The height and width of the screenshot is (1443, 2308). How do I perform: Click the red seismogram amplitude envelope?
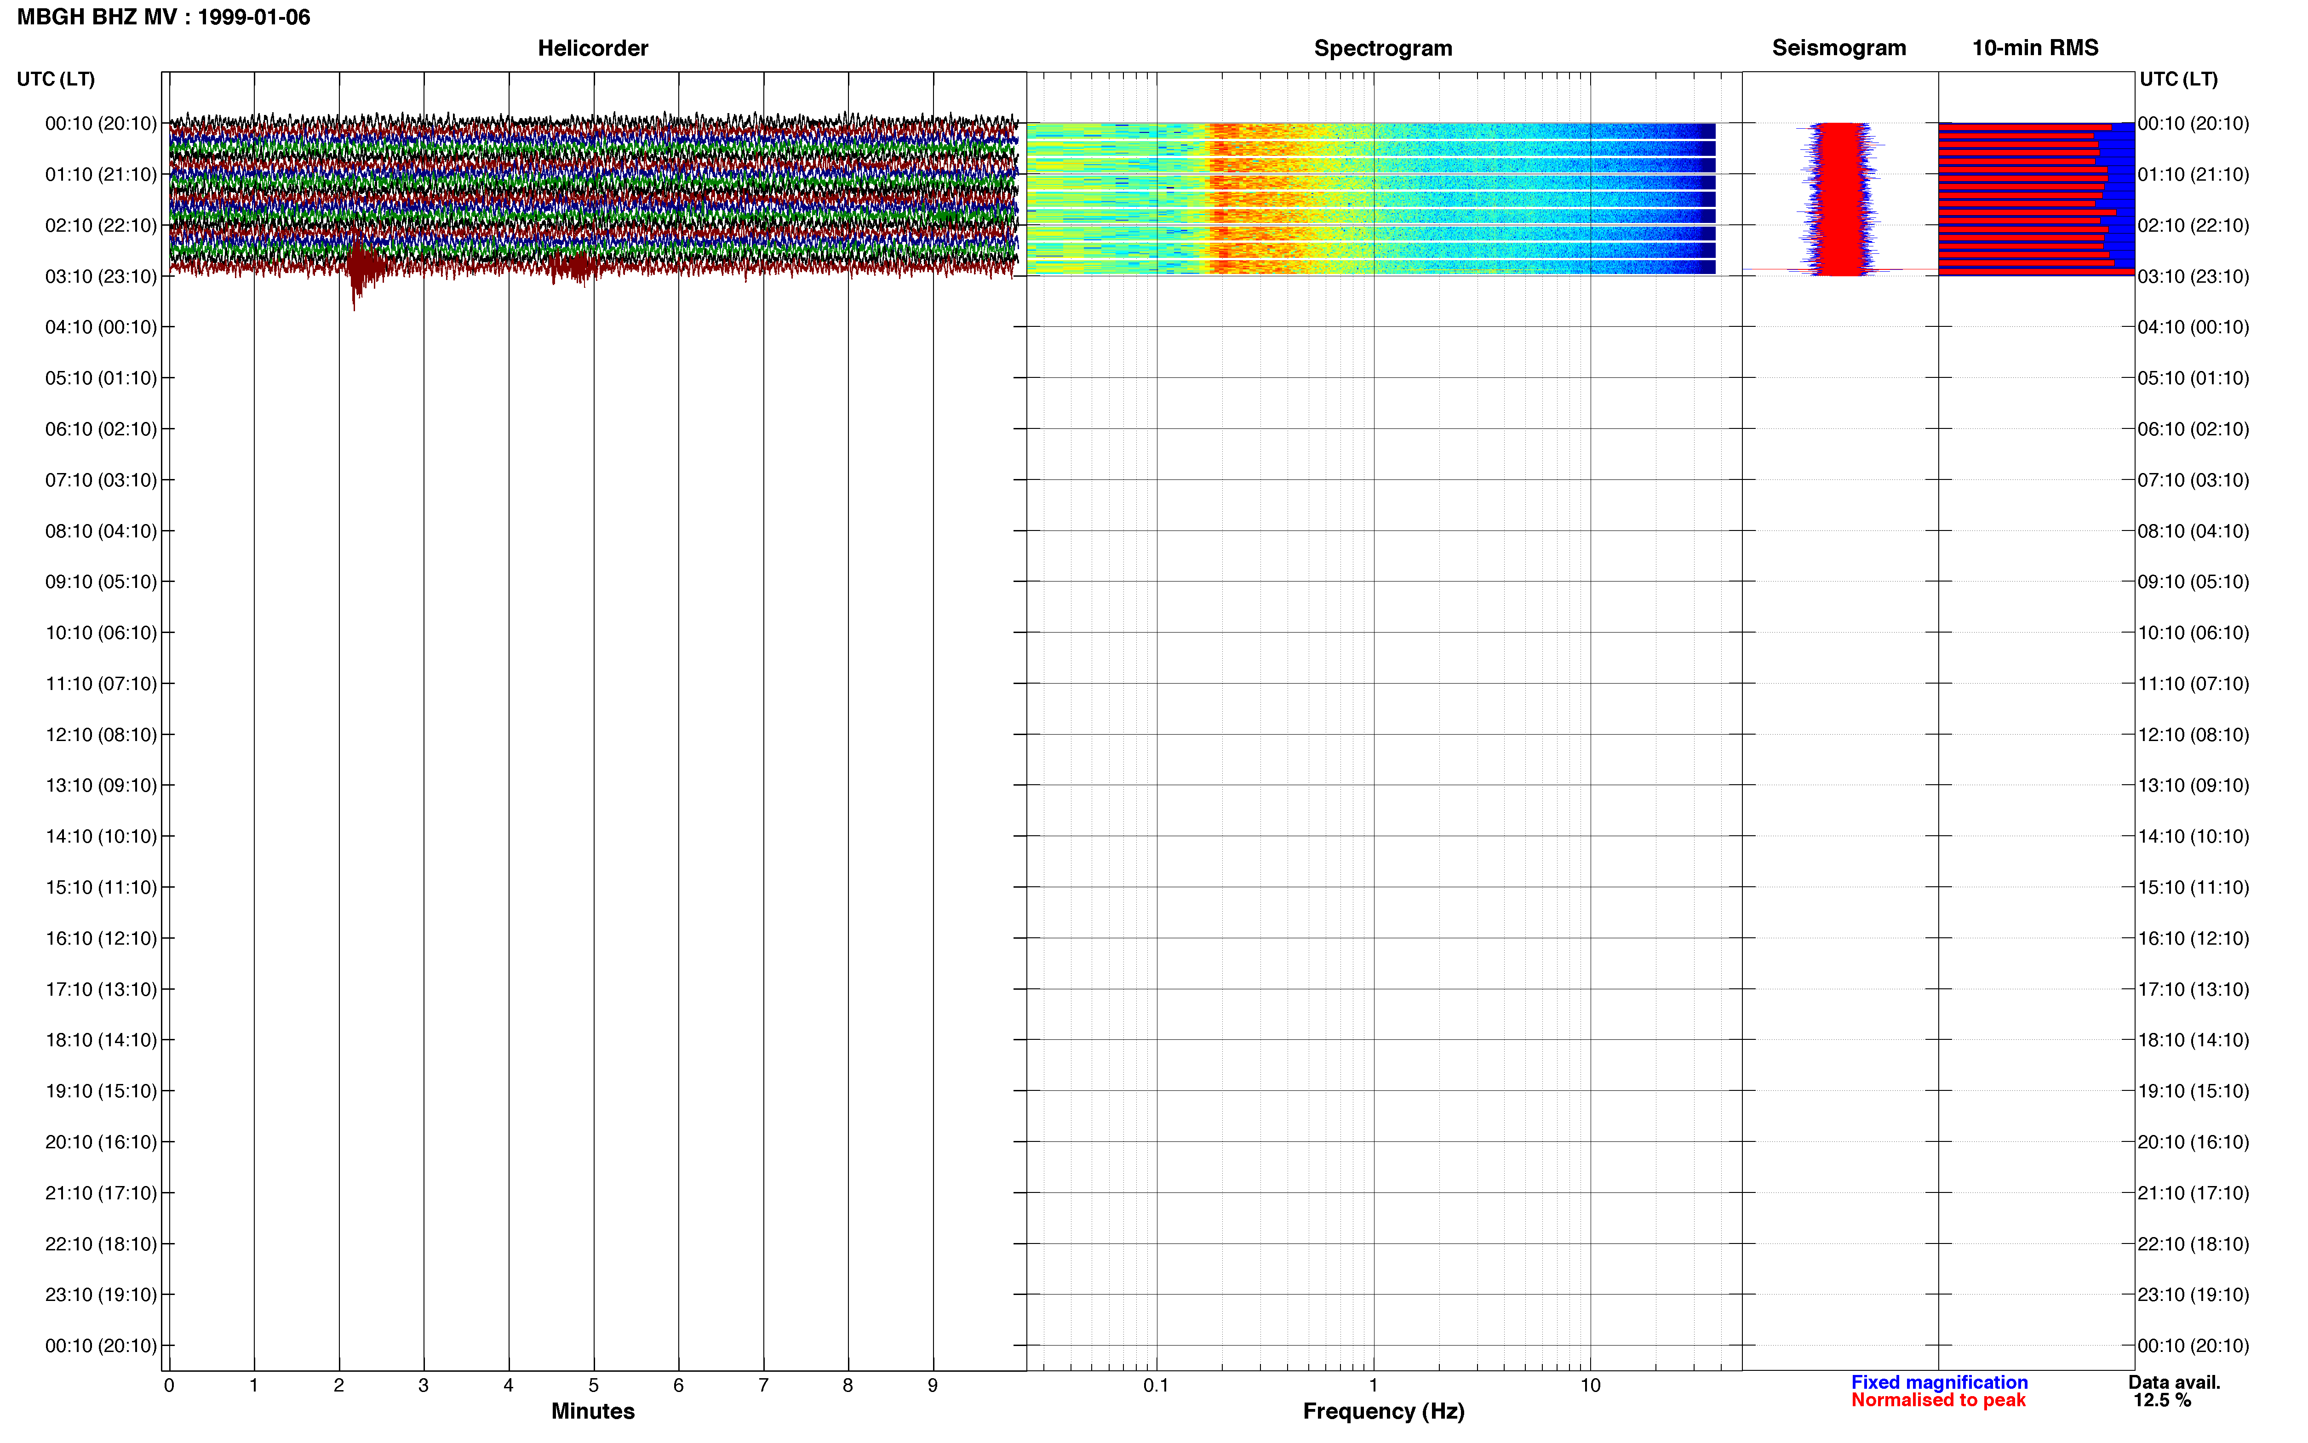point(1839,199)
